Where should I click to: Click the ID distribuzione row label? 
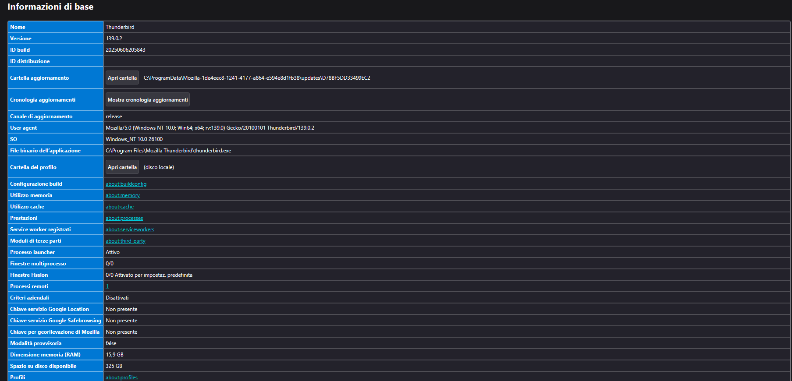30,61
